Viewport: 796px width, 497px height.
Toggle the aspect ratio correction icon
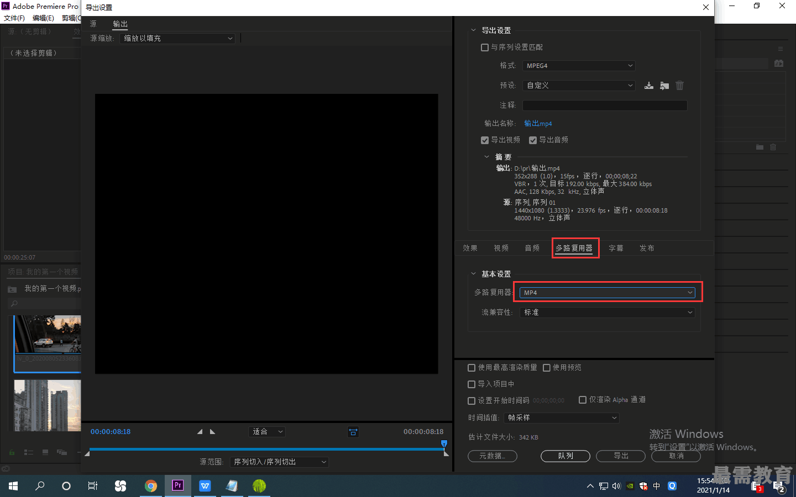click(353, 432)
